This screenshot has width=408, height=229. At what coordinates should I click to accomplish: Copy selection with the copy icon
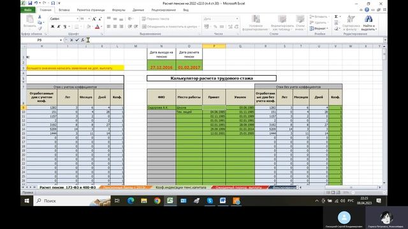[x=40, y=22]
